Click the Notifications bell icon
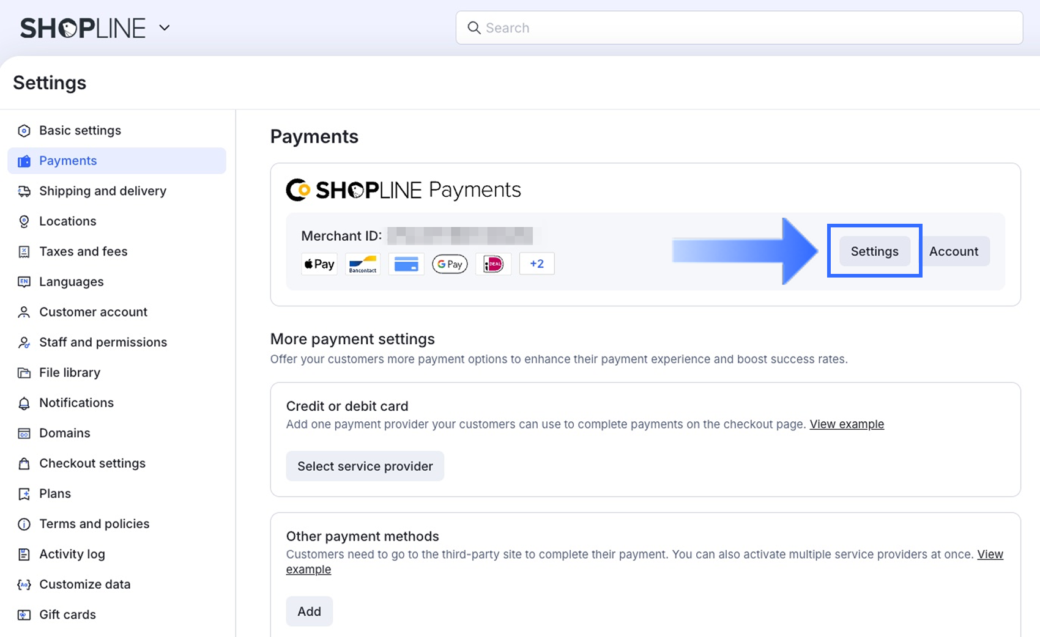Image resolution: width=1040 pixels, height=637 pixels. click(24, 403)
